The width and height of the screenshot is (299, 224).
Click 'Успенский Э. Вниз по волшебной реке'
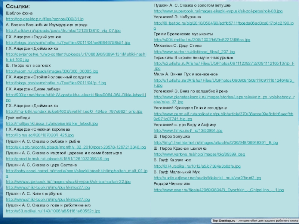[x=191, y=91]
